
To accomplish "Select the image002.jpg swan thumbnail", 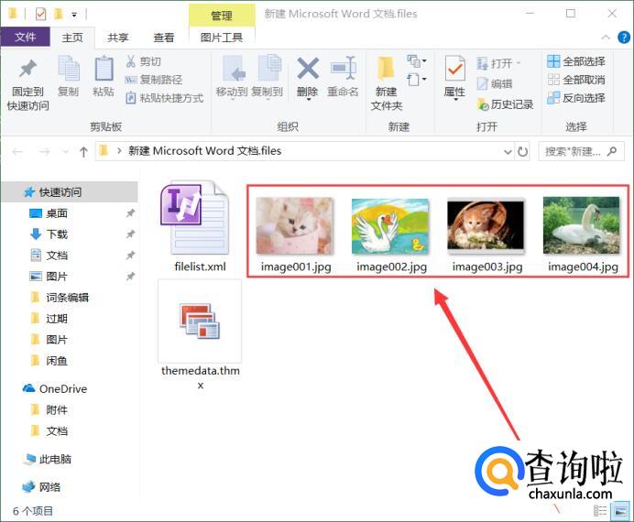I will 391,225.
